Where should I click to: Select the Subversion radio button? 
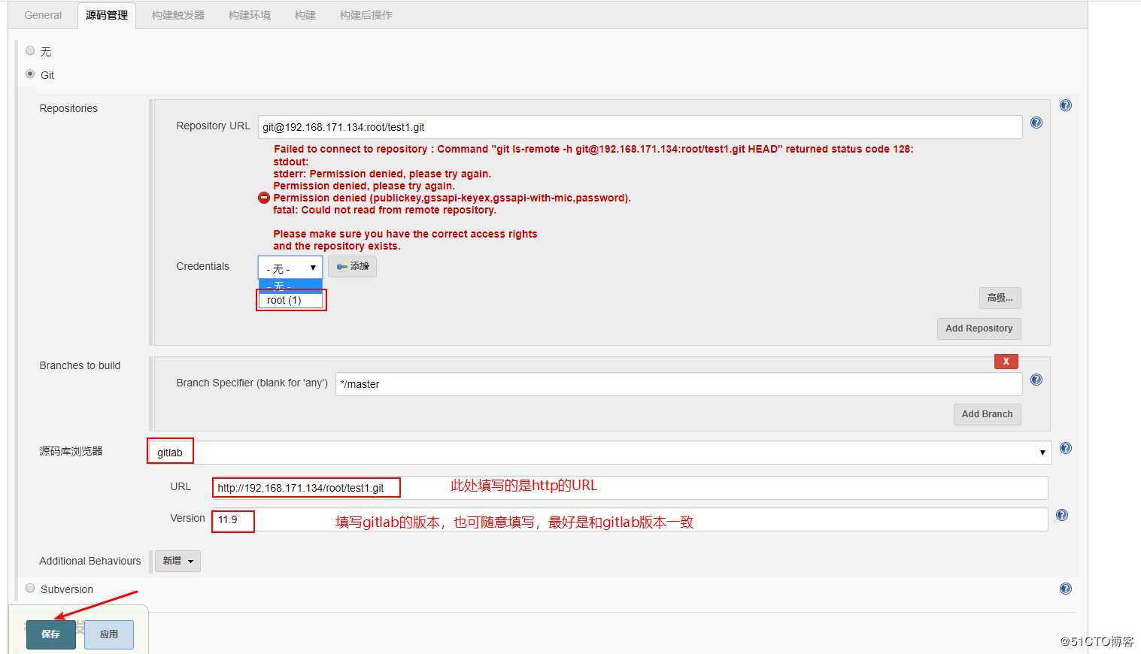coord(30,588)
